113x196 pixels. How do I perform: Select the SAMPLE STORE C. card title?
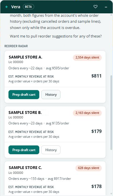click(x=25, y=168)
